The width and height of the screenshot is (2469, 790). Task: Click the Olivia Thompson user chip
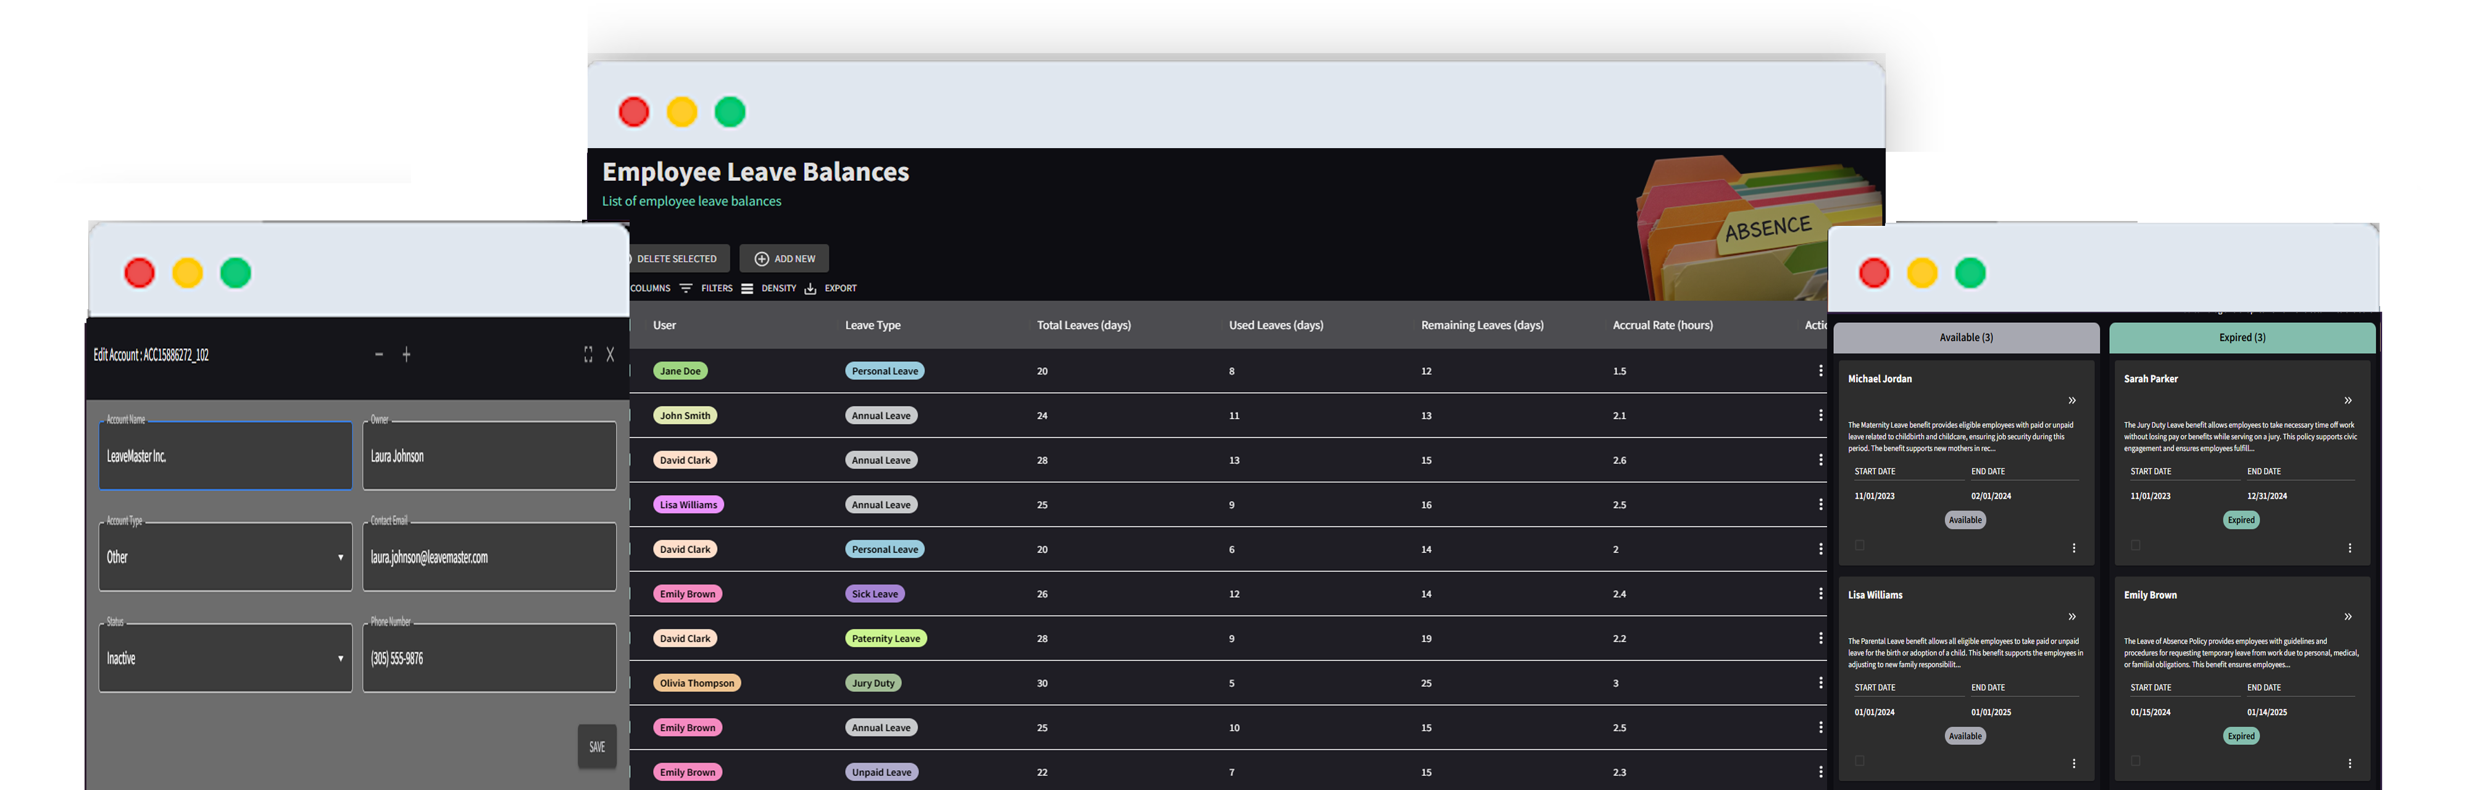tap(697, 684)
